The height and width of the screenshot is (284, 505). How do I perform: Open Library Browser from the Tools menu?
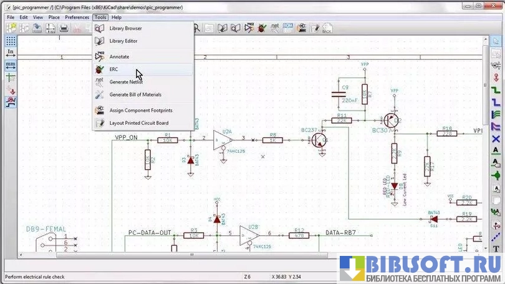(125, 29)
